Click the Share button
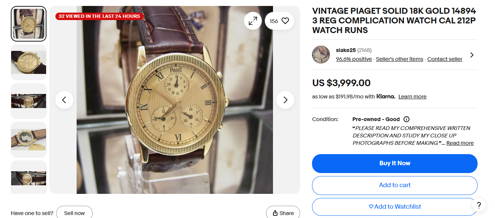The height and width of the screenshot is (218, 495). 283,213
